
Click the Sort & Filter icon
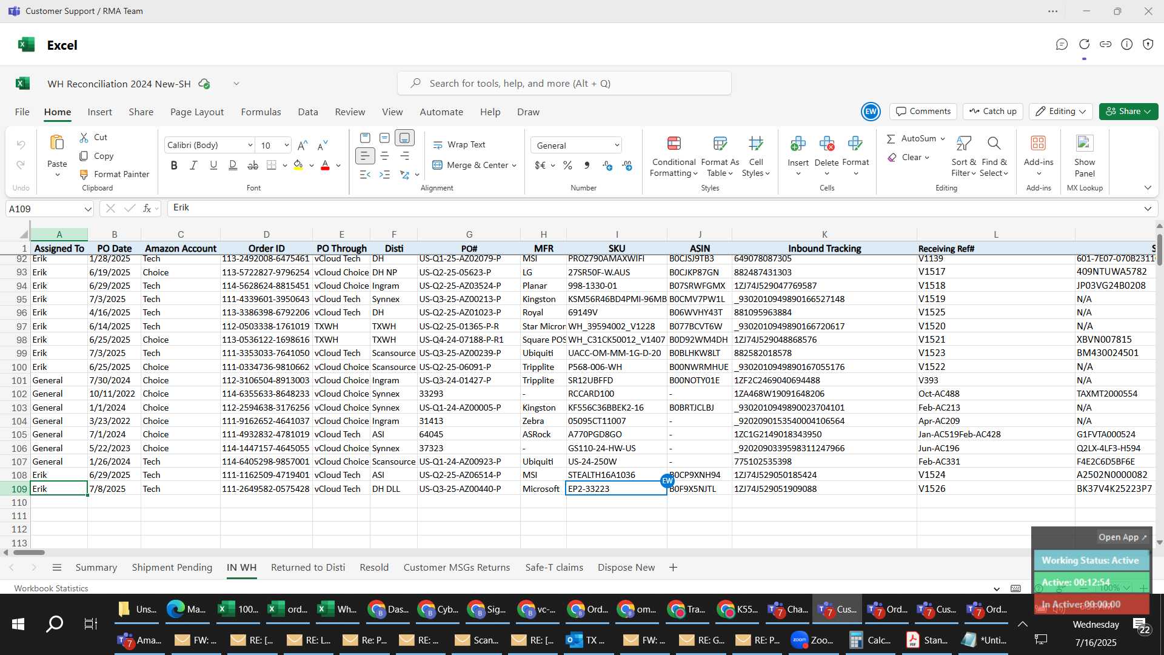pos(963,144)
